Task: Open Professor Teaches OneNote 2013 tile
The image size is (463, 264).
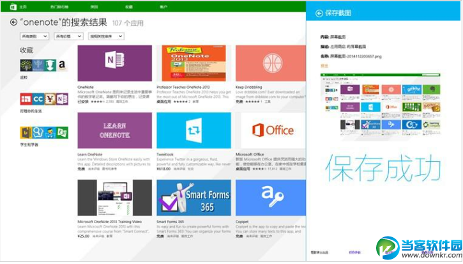Action: coord(194,63)
